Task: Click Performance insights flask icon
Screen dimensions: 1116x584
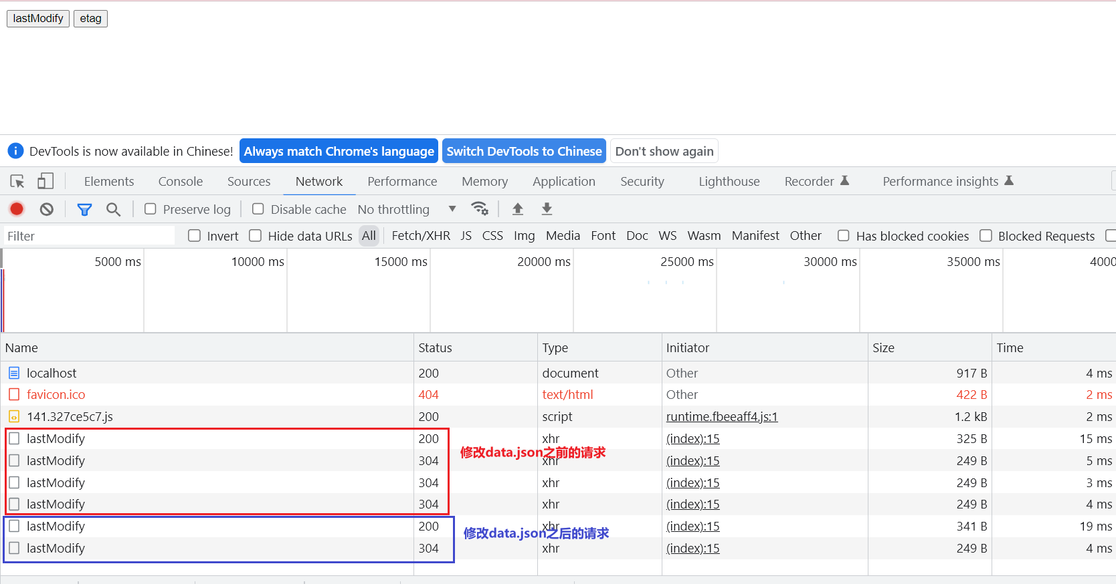Action: (x=1009, y=180)
